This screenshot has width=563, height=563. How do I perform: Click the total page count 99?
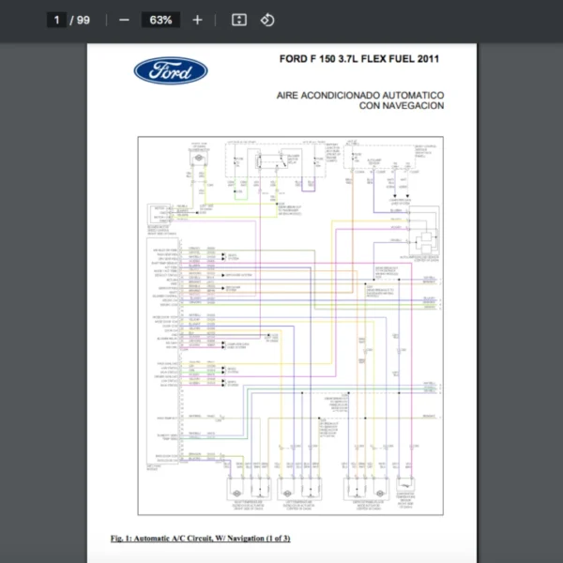tap(84, 20)
